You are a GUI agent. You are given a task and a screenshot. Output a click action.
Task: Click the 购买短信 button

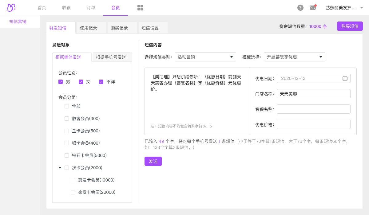tap(350, 26)
